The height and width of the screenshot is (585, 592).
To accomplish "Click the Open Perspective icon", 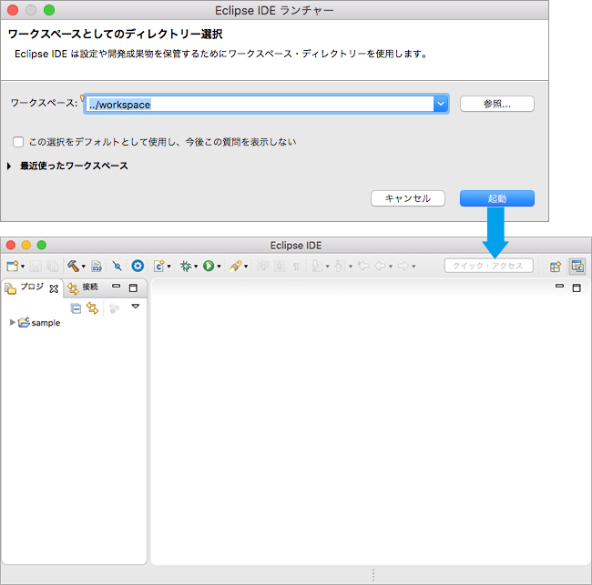I will 556,267.
